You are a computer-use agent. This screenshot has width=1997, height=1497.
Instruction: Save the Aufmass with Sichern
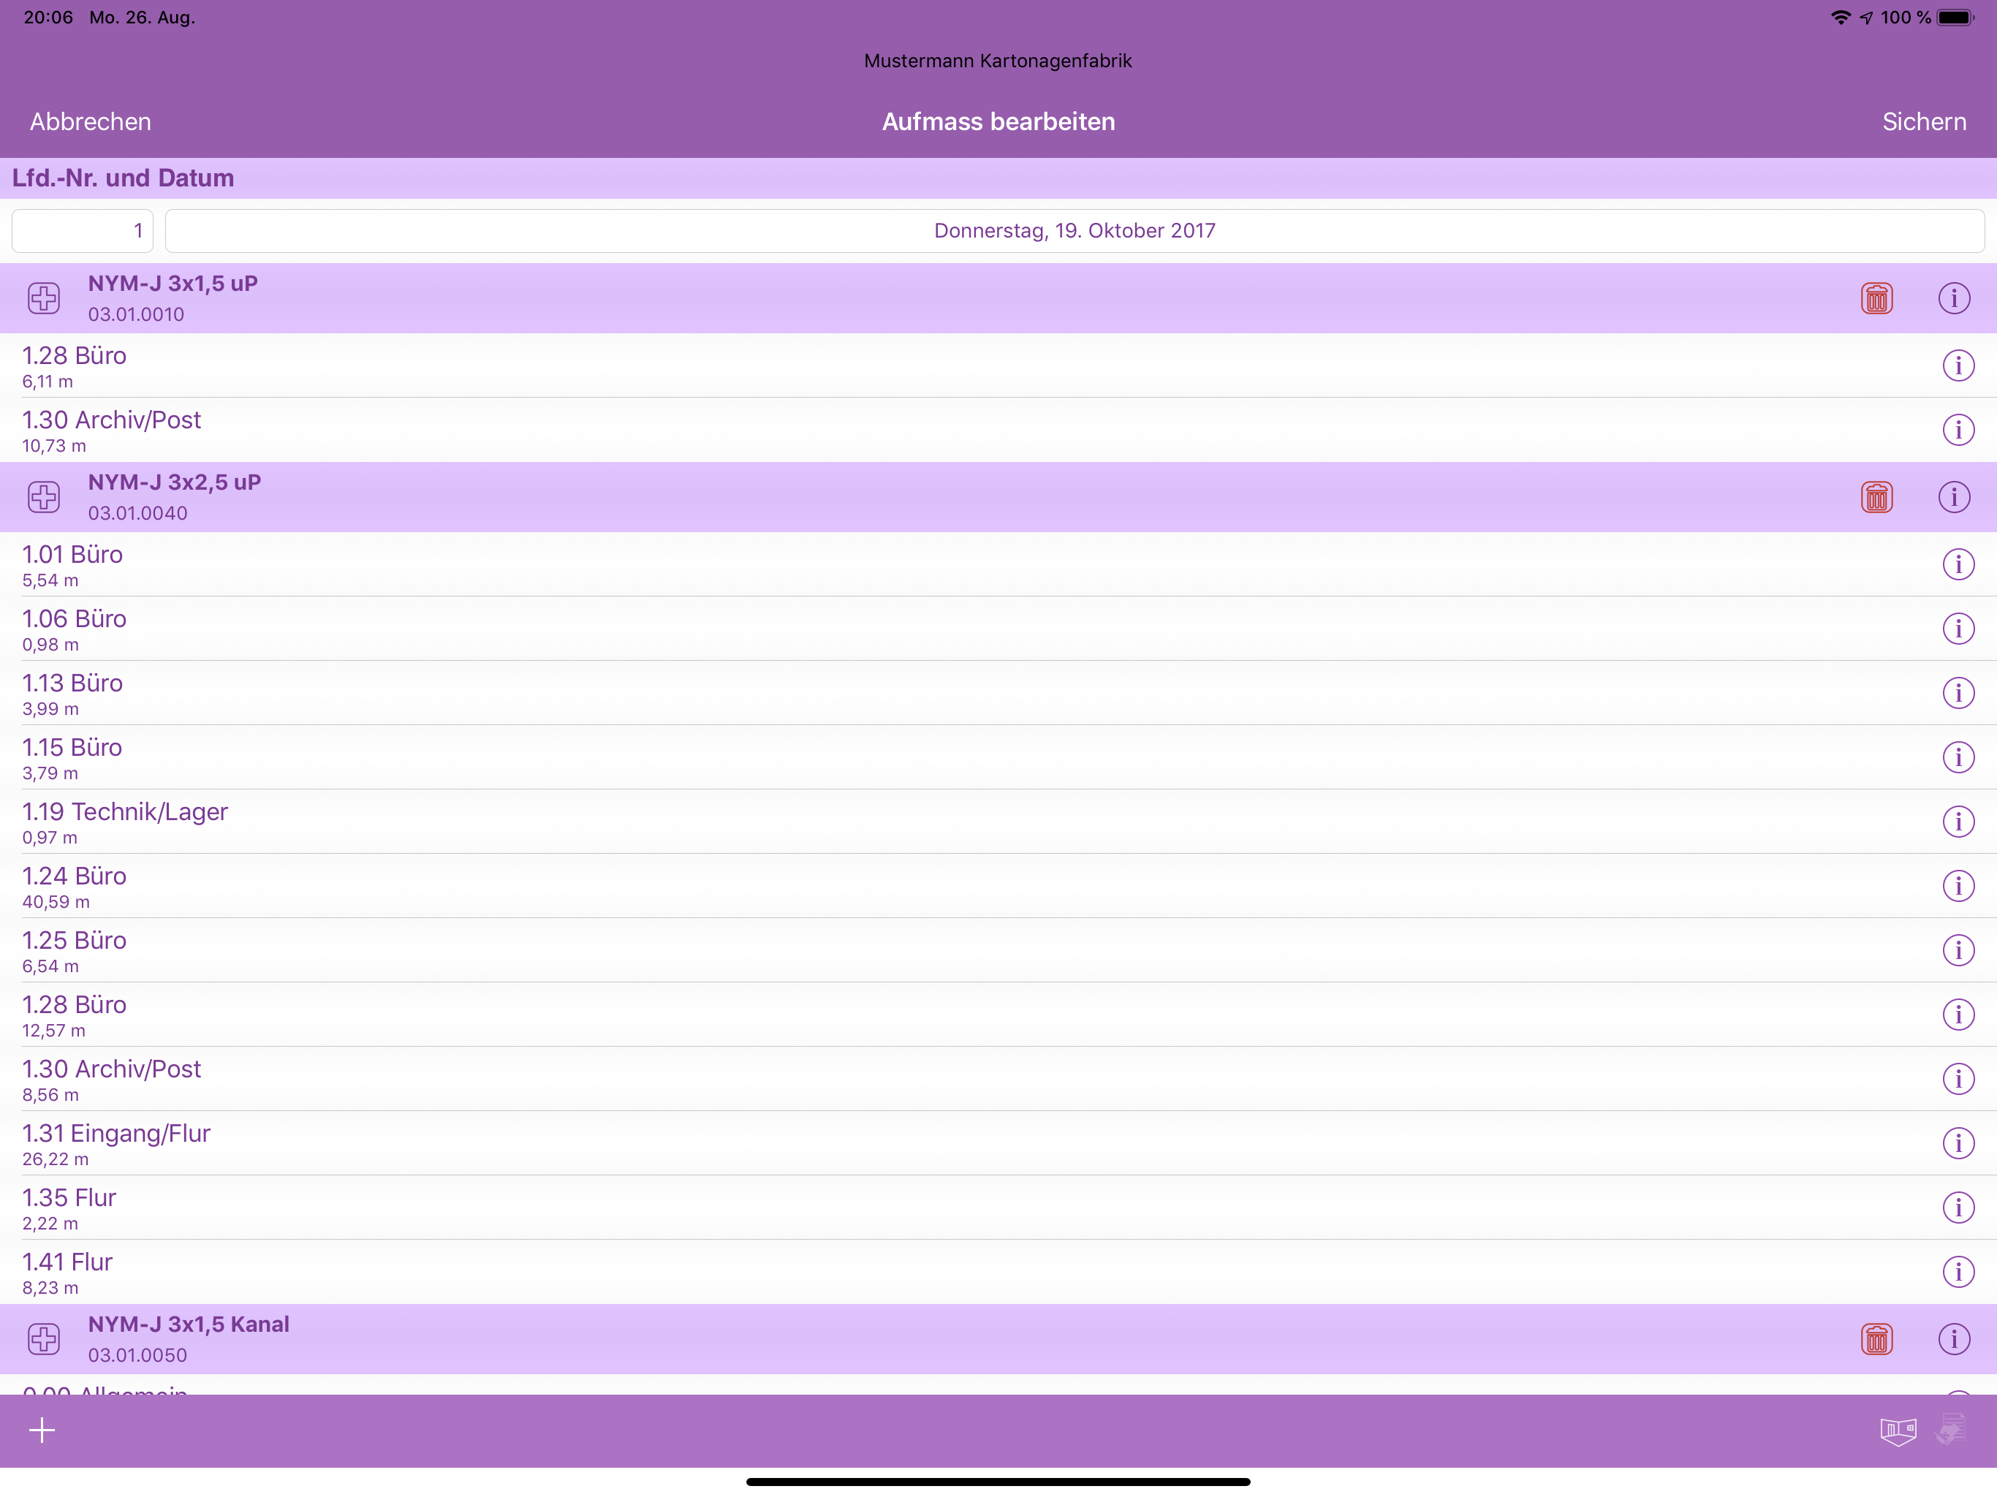click(x=1924, y=122)
